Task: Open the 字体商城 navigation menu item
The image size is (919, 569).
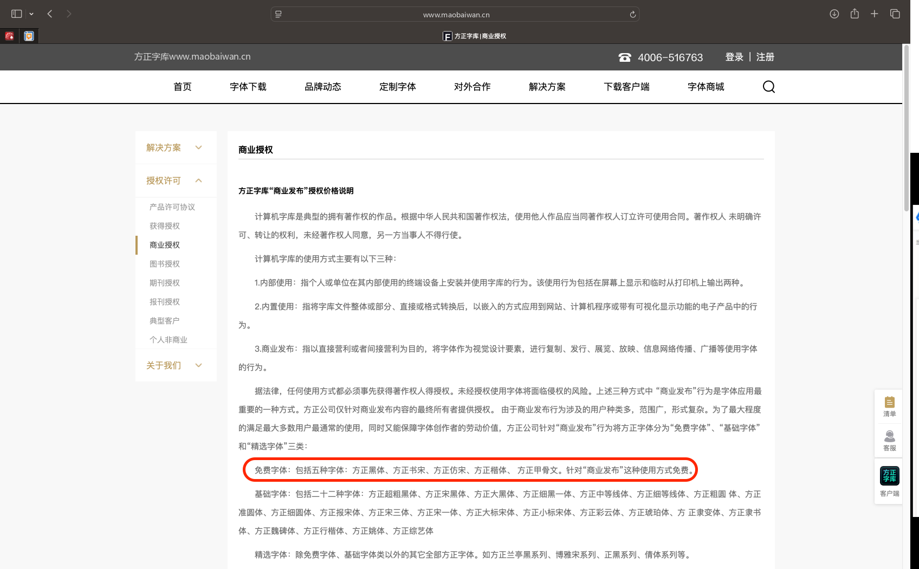Action: (x=706, y=87)
